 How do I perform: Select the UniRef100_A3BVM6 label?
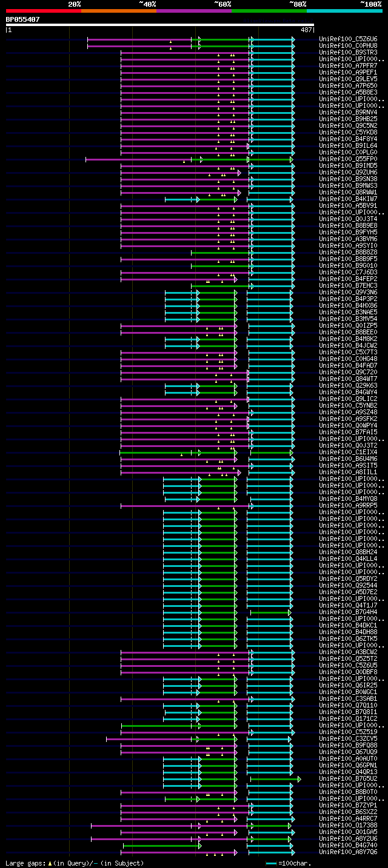point(348,239)
